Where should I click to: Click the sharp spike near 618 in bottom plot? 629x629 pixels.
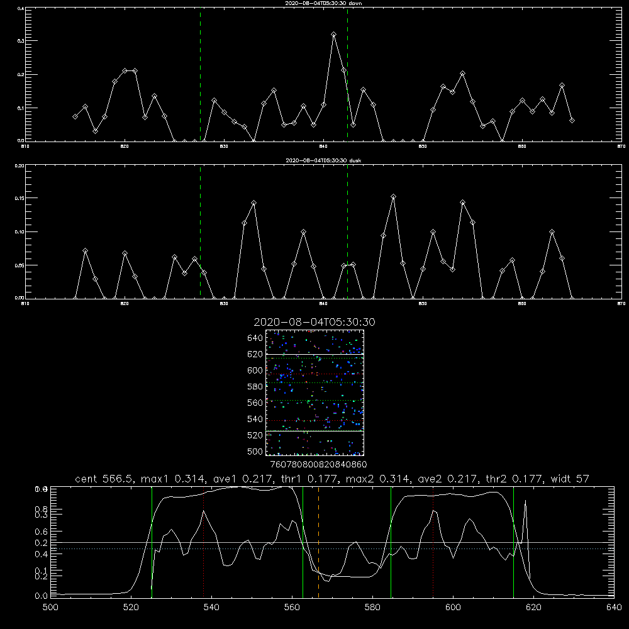click(525, 501)
